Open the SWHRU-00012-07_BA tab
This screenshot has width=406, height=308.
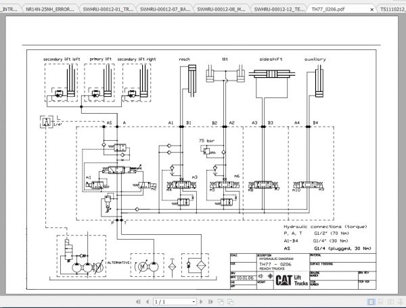point(165,9)
